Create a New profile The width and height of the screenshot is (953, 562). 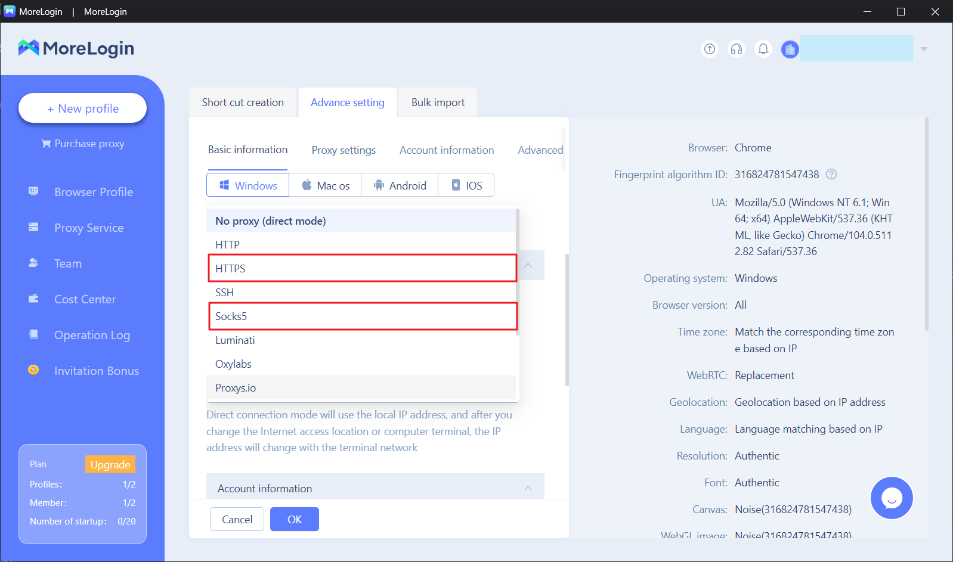(x=82, y=108)
